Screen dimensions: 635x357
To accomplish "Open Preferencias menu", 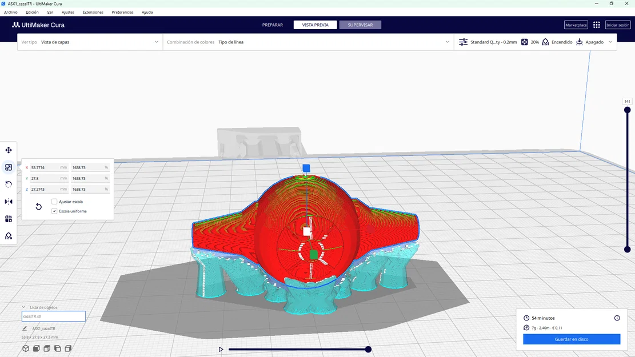I will click(x=122, y=12).
